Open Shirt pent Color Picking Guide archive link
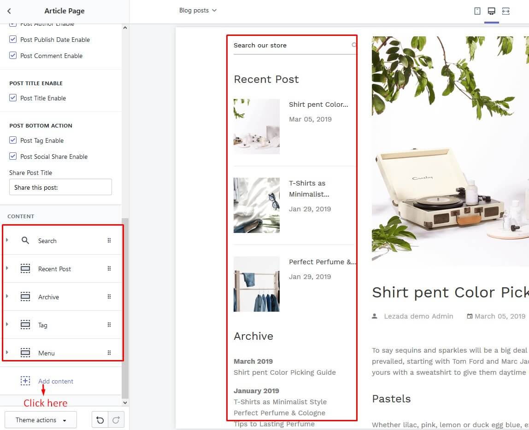Screen dimensions: 529x430 (285, 372)
